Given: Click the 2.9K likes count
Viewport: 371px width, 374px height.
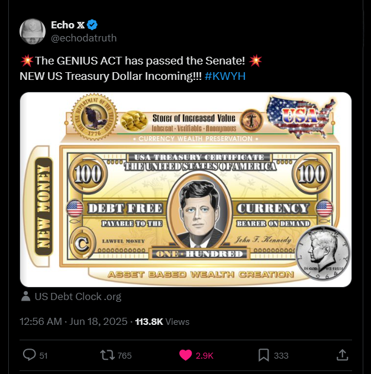Looking at the screenshot, I should 205,356.
